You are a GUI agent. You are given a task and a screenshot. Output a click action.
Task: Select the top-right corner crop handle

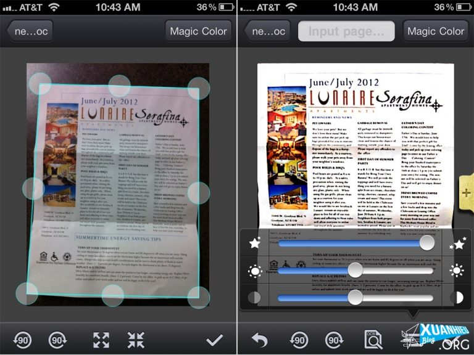coord(199,88)
